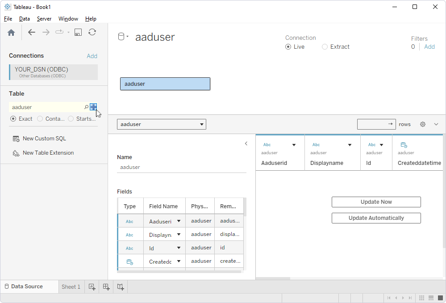Switch to the Sheet 1 tab
Viewport: 446px width, 303px height.
tap(71, 286)
